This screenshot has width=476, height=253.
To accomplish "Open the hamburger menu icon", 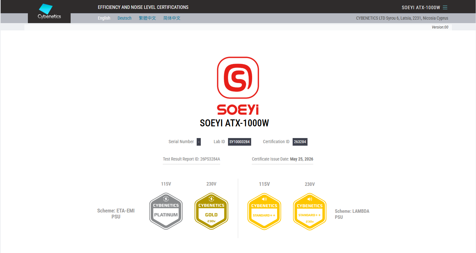I will pos(445,7).
